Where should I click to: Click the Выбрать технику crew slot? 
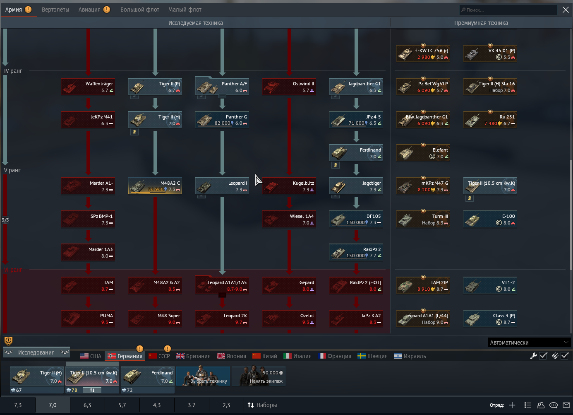203,376
